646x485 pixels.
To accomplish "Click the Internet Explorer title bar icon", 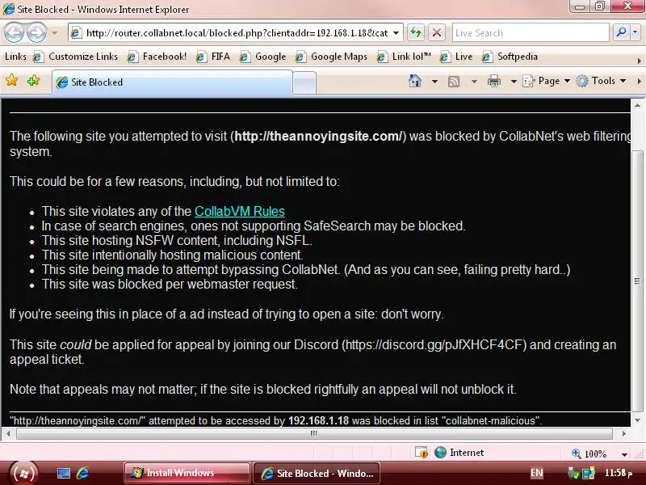I will point(8,9).
